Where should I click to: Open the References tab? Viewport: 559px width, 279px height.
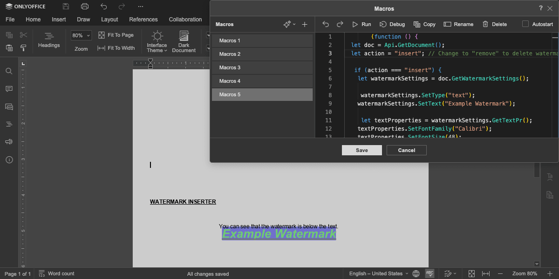pyautogui.click(x=143, y=20)
